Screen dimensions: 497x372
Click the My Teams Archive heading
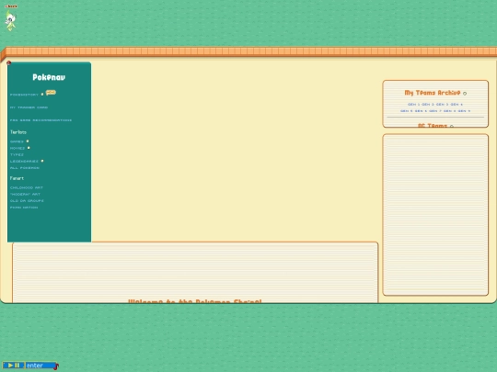pyautogui.click(x=433, y=93)
